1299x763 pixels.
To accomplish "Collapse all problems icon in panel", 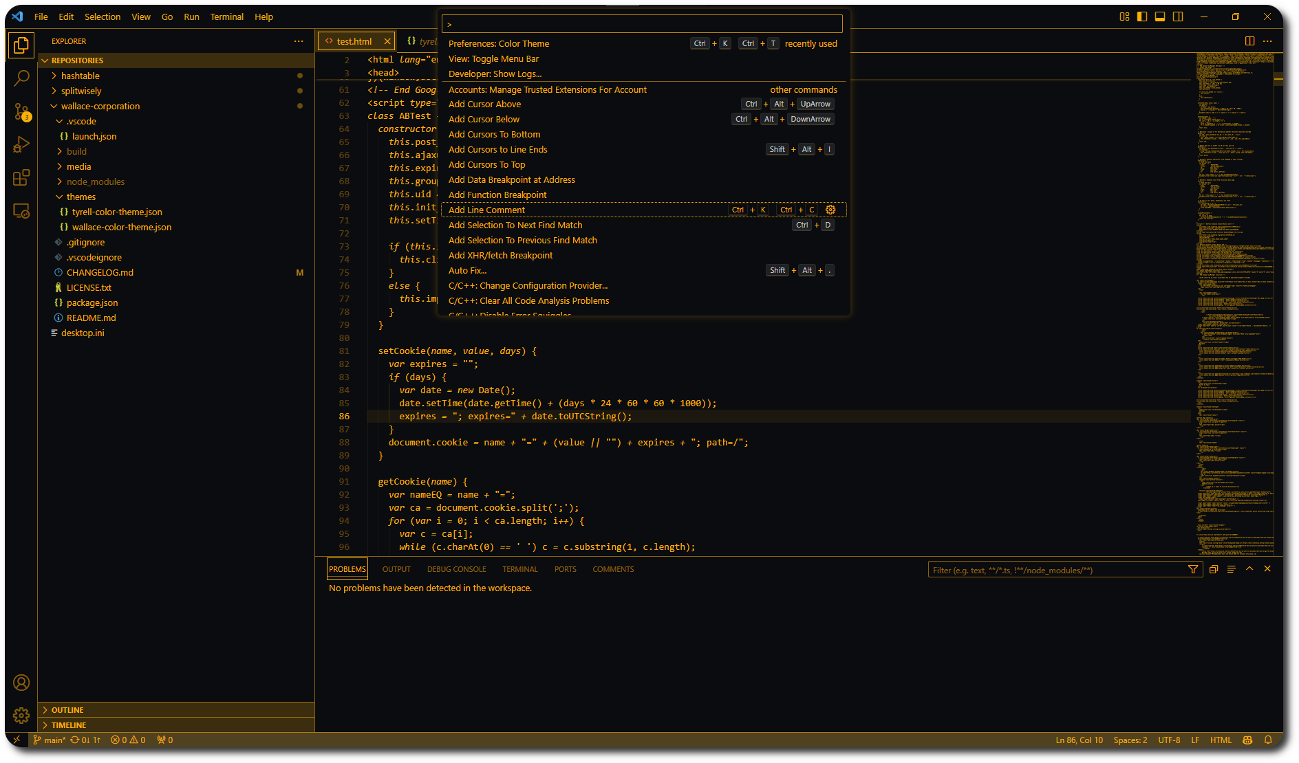I will 1214,569.
